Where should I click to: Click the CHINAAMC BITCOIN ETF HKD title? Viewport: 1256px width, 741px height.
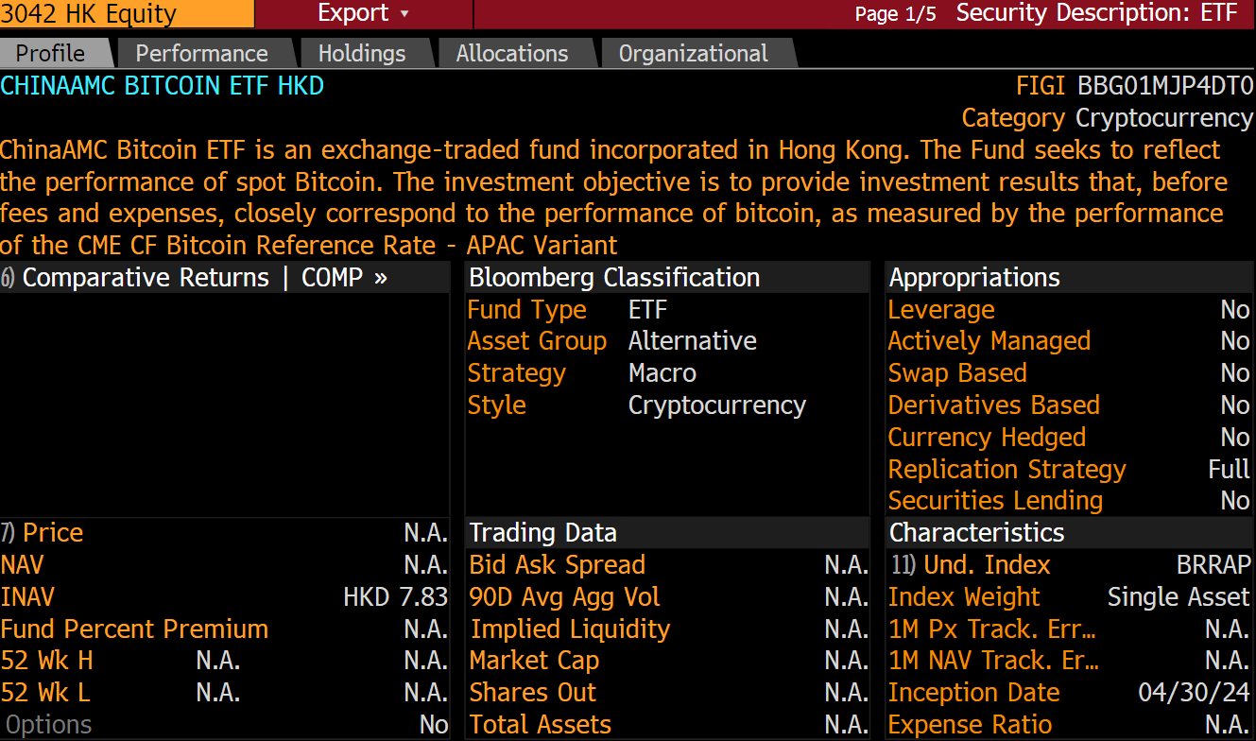(163, 86)
